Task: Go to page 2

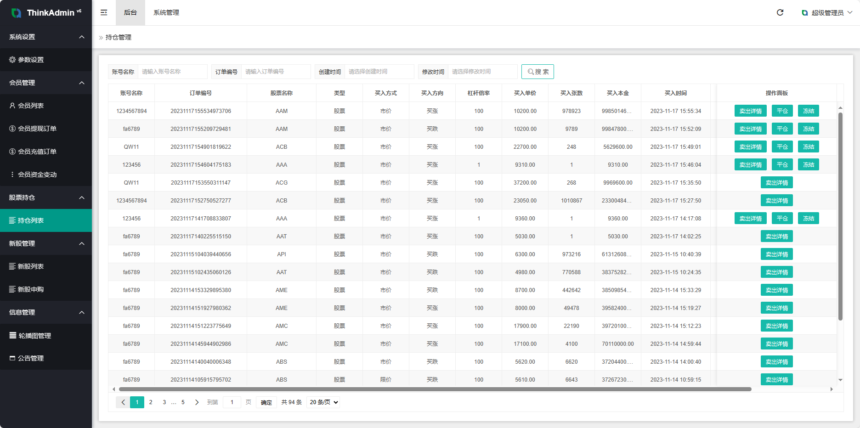Action: coord(151,402)
